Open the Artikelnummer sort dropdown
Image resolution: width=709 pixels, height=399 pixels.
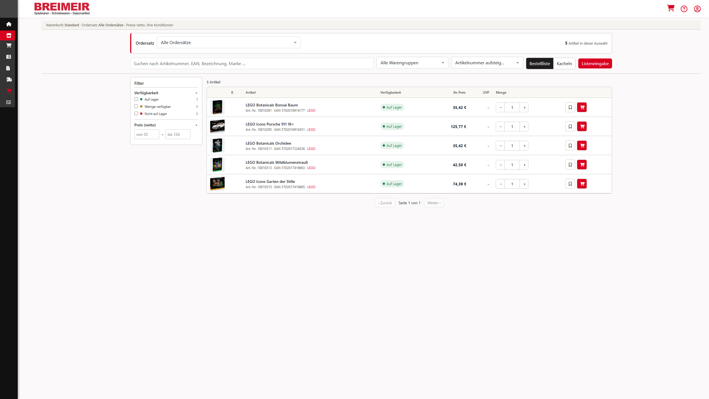[487, 63]
